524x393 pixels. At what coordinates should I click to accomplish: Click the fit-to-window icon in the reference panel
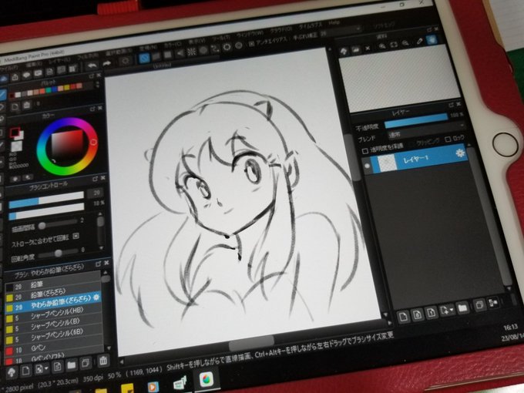click(394, 45)
